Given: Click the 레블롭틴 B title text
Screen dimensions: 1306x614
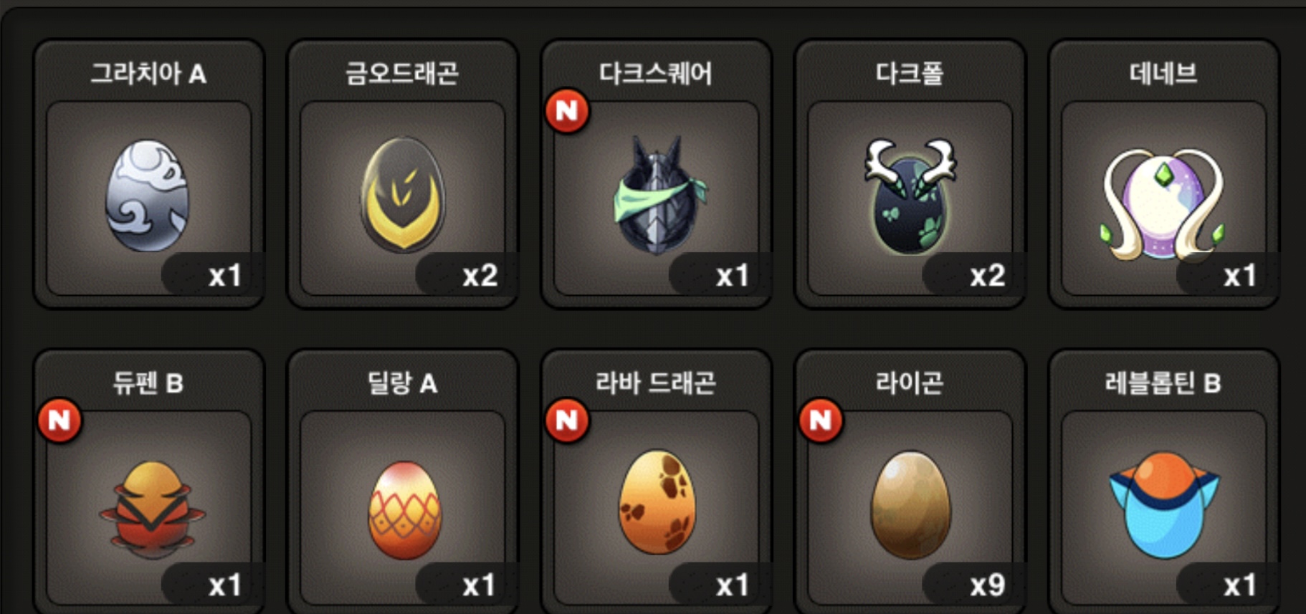Looking at the screenshot, I should click(x=1163, y=383).
